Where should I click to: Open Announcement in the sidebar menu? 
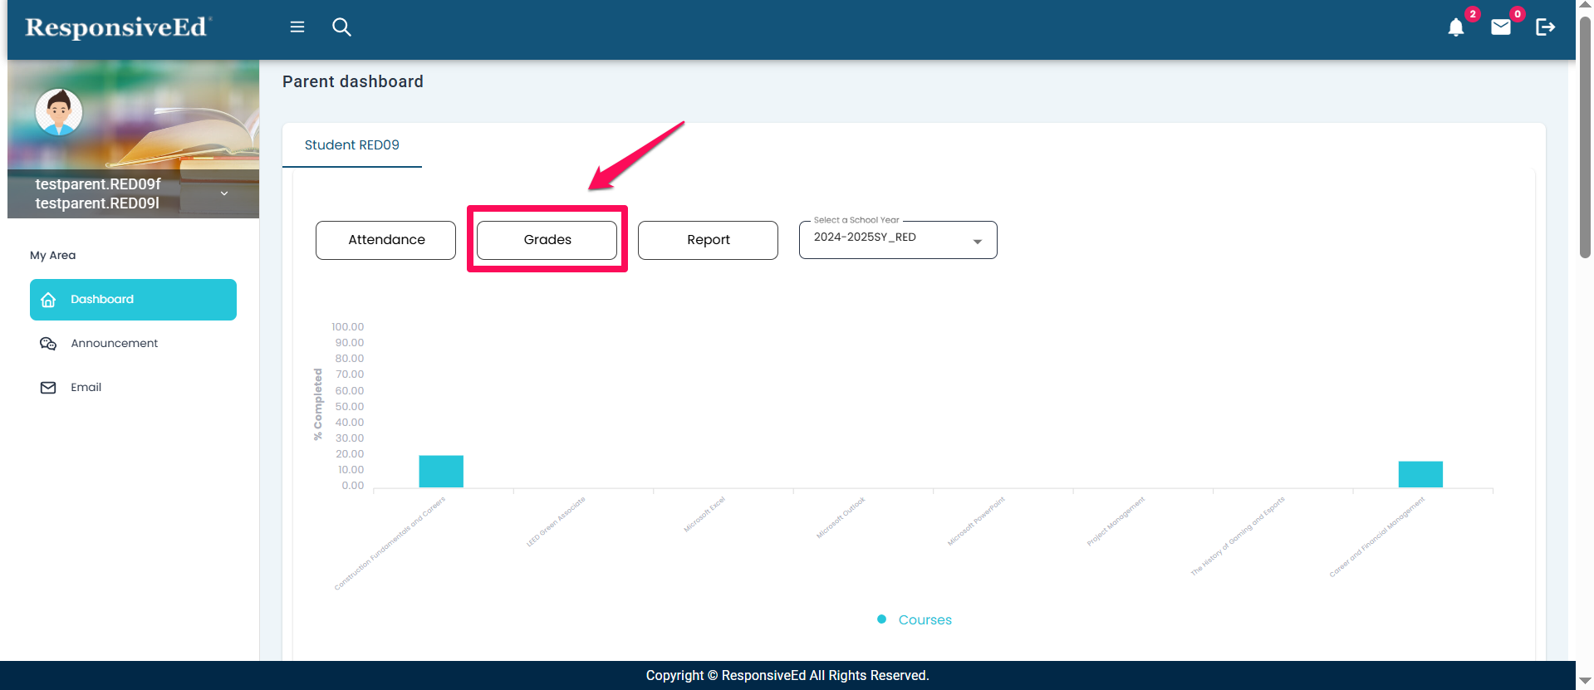coord(114,344)
